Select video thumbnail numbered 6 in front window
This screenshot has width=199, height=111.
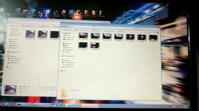(x=107, y=36)
